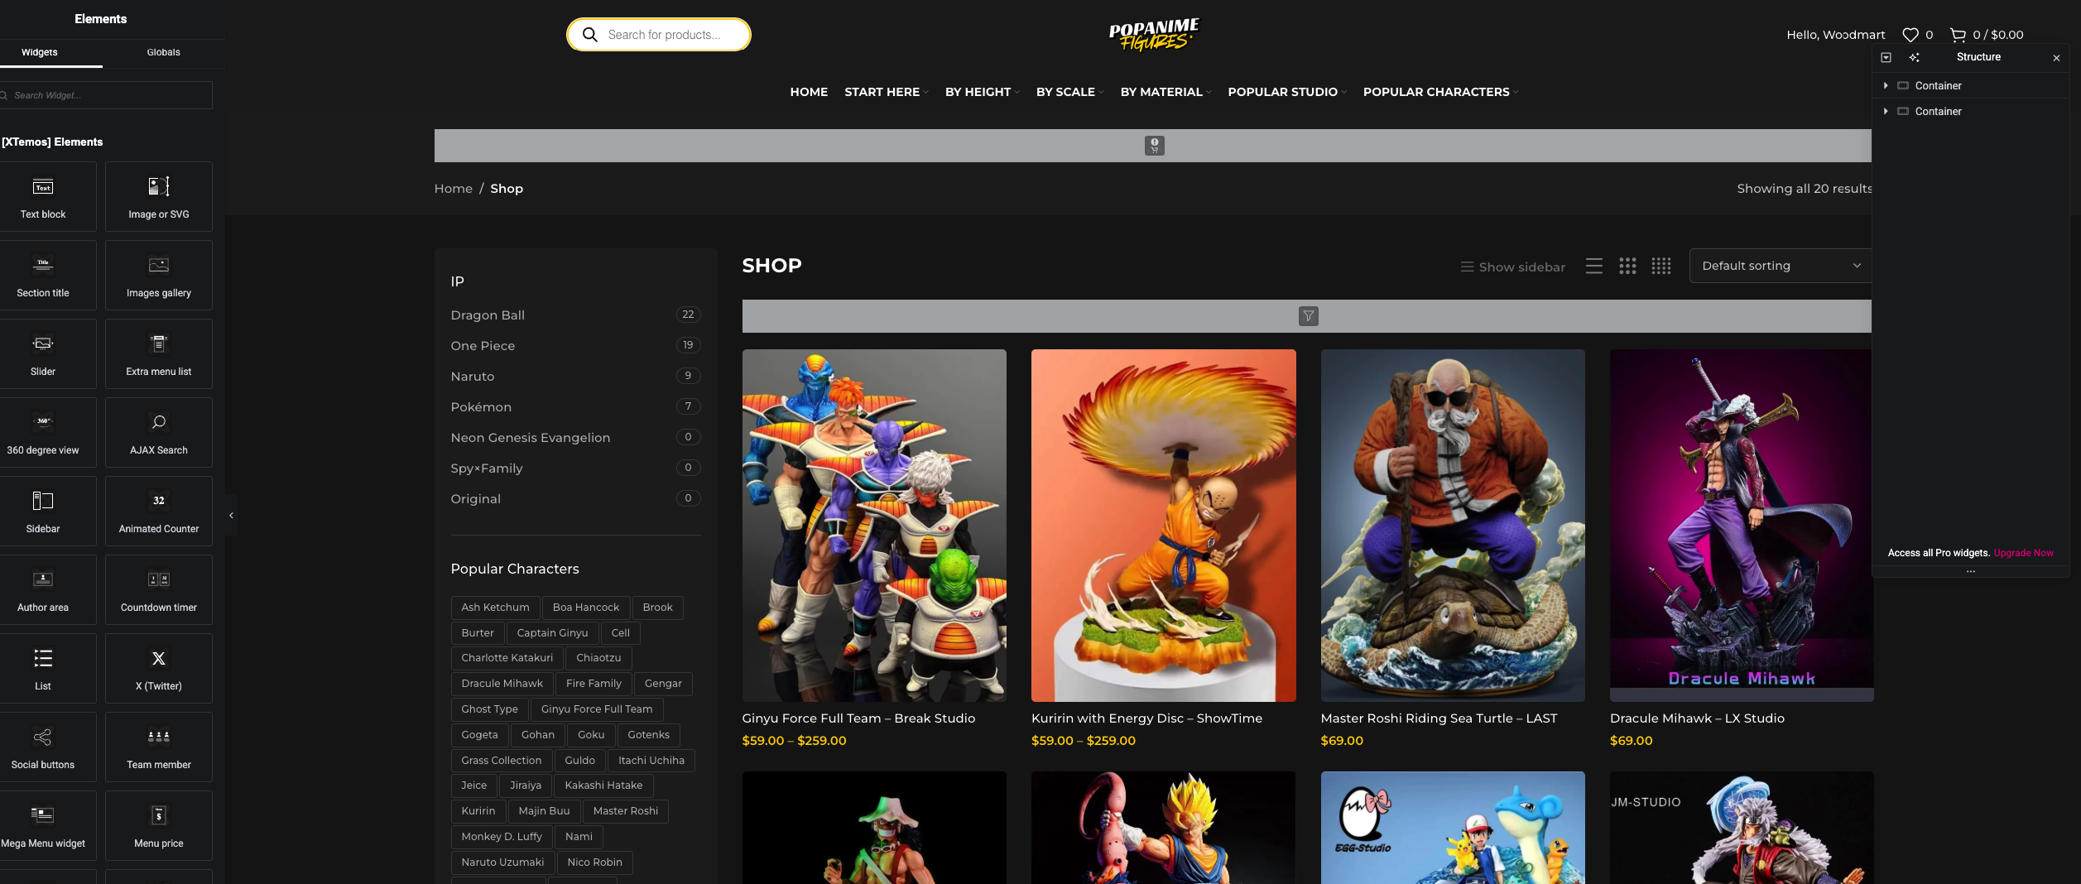Select the Monkey D. Luffy tag
The image size is (2081, 884).
pyautogui.click(x=502, y=837)
